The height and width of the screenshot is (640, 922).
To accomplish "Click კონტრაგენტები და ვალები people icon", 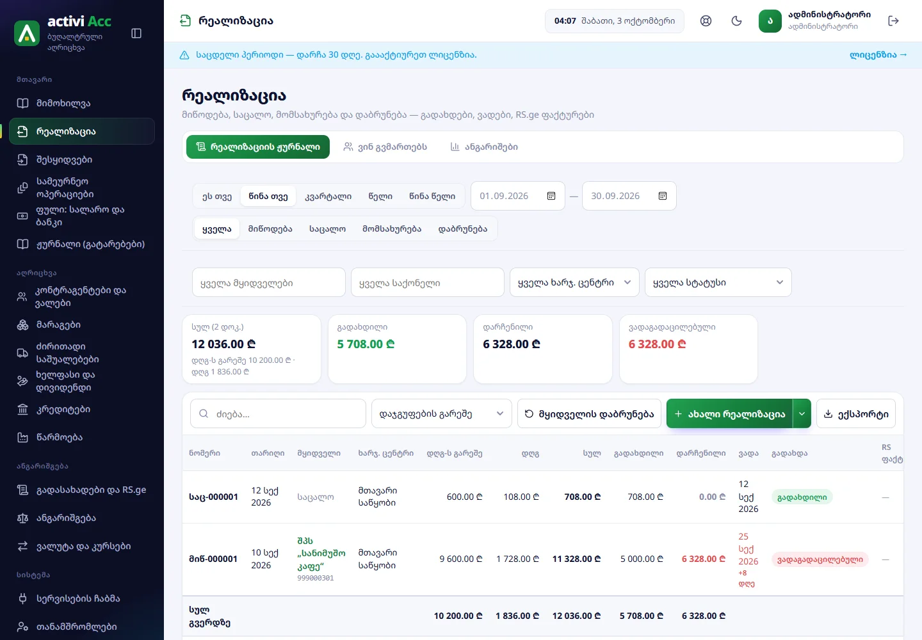I will click(22, 296).
